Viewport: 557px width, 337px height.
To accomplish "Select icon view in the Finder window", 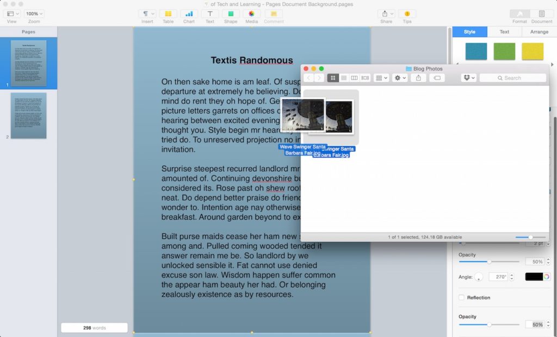I will point(332,78).
